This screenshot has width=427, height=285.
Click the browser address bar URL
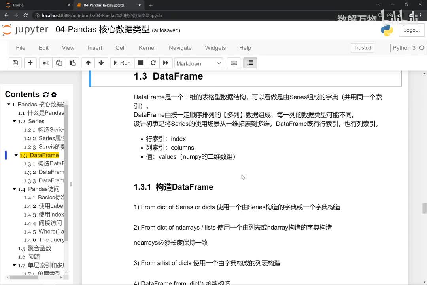tap(102, 15)
